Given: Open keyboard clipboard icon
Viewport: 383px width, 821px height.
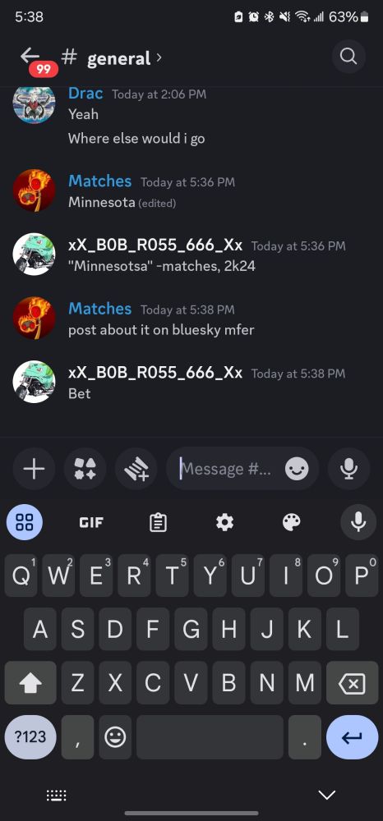Looking at the screenshot, I should (x=158, y=522).
